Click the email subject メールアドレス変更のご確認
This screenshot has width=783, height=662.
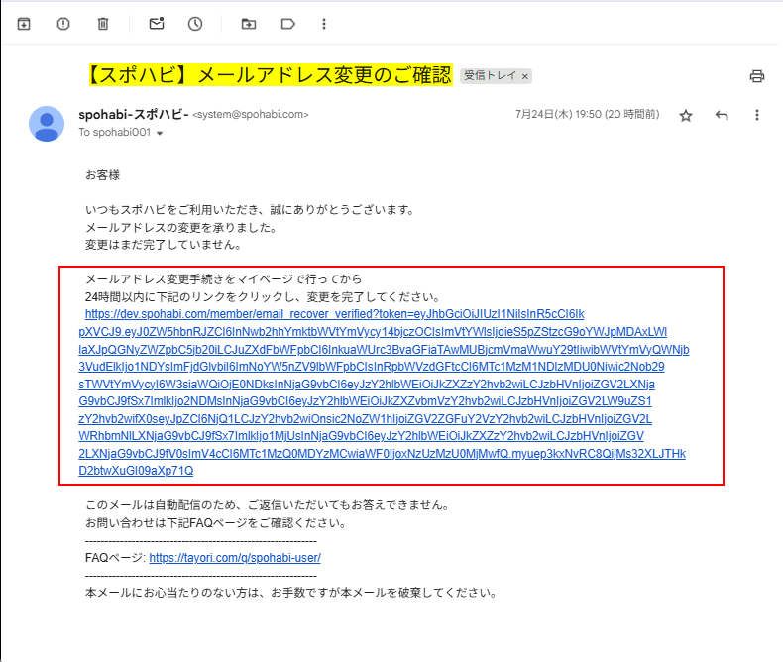pos(271,75)
